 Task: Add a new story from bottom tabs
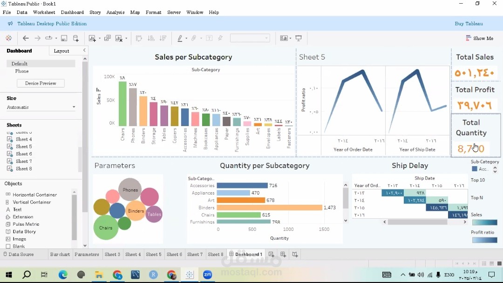(x=295, y=254)
